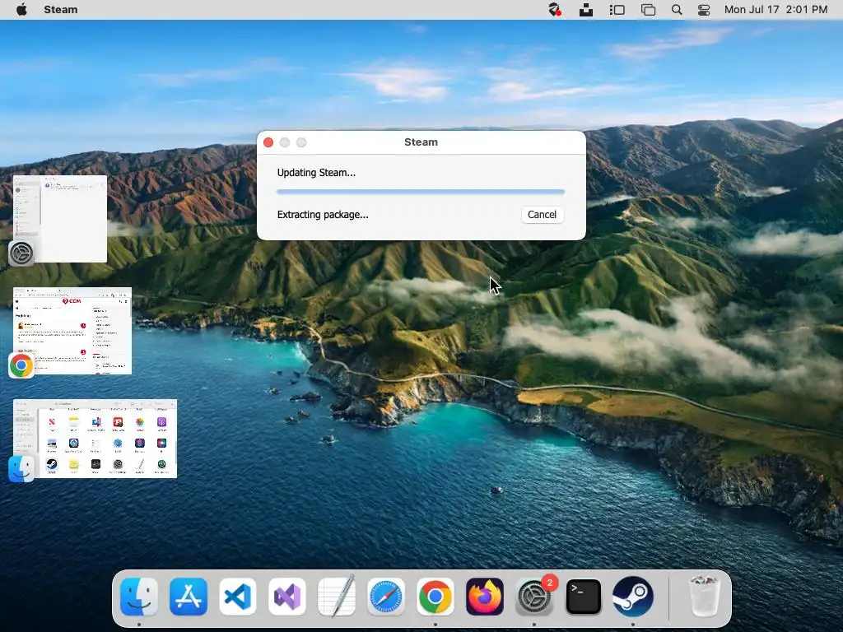Open Firefox from the Dock
The image size is (843, 632).
(x=485, y=597)
